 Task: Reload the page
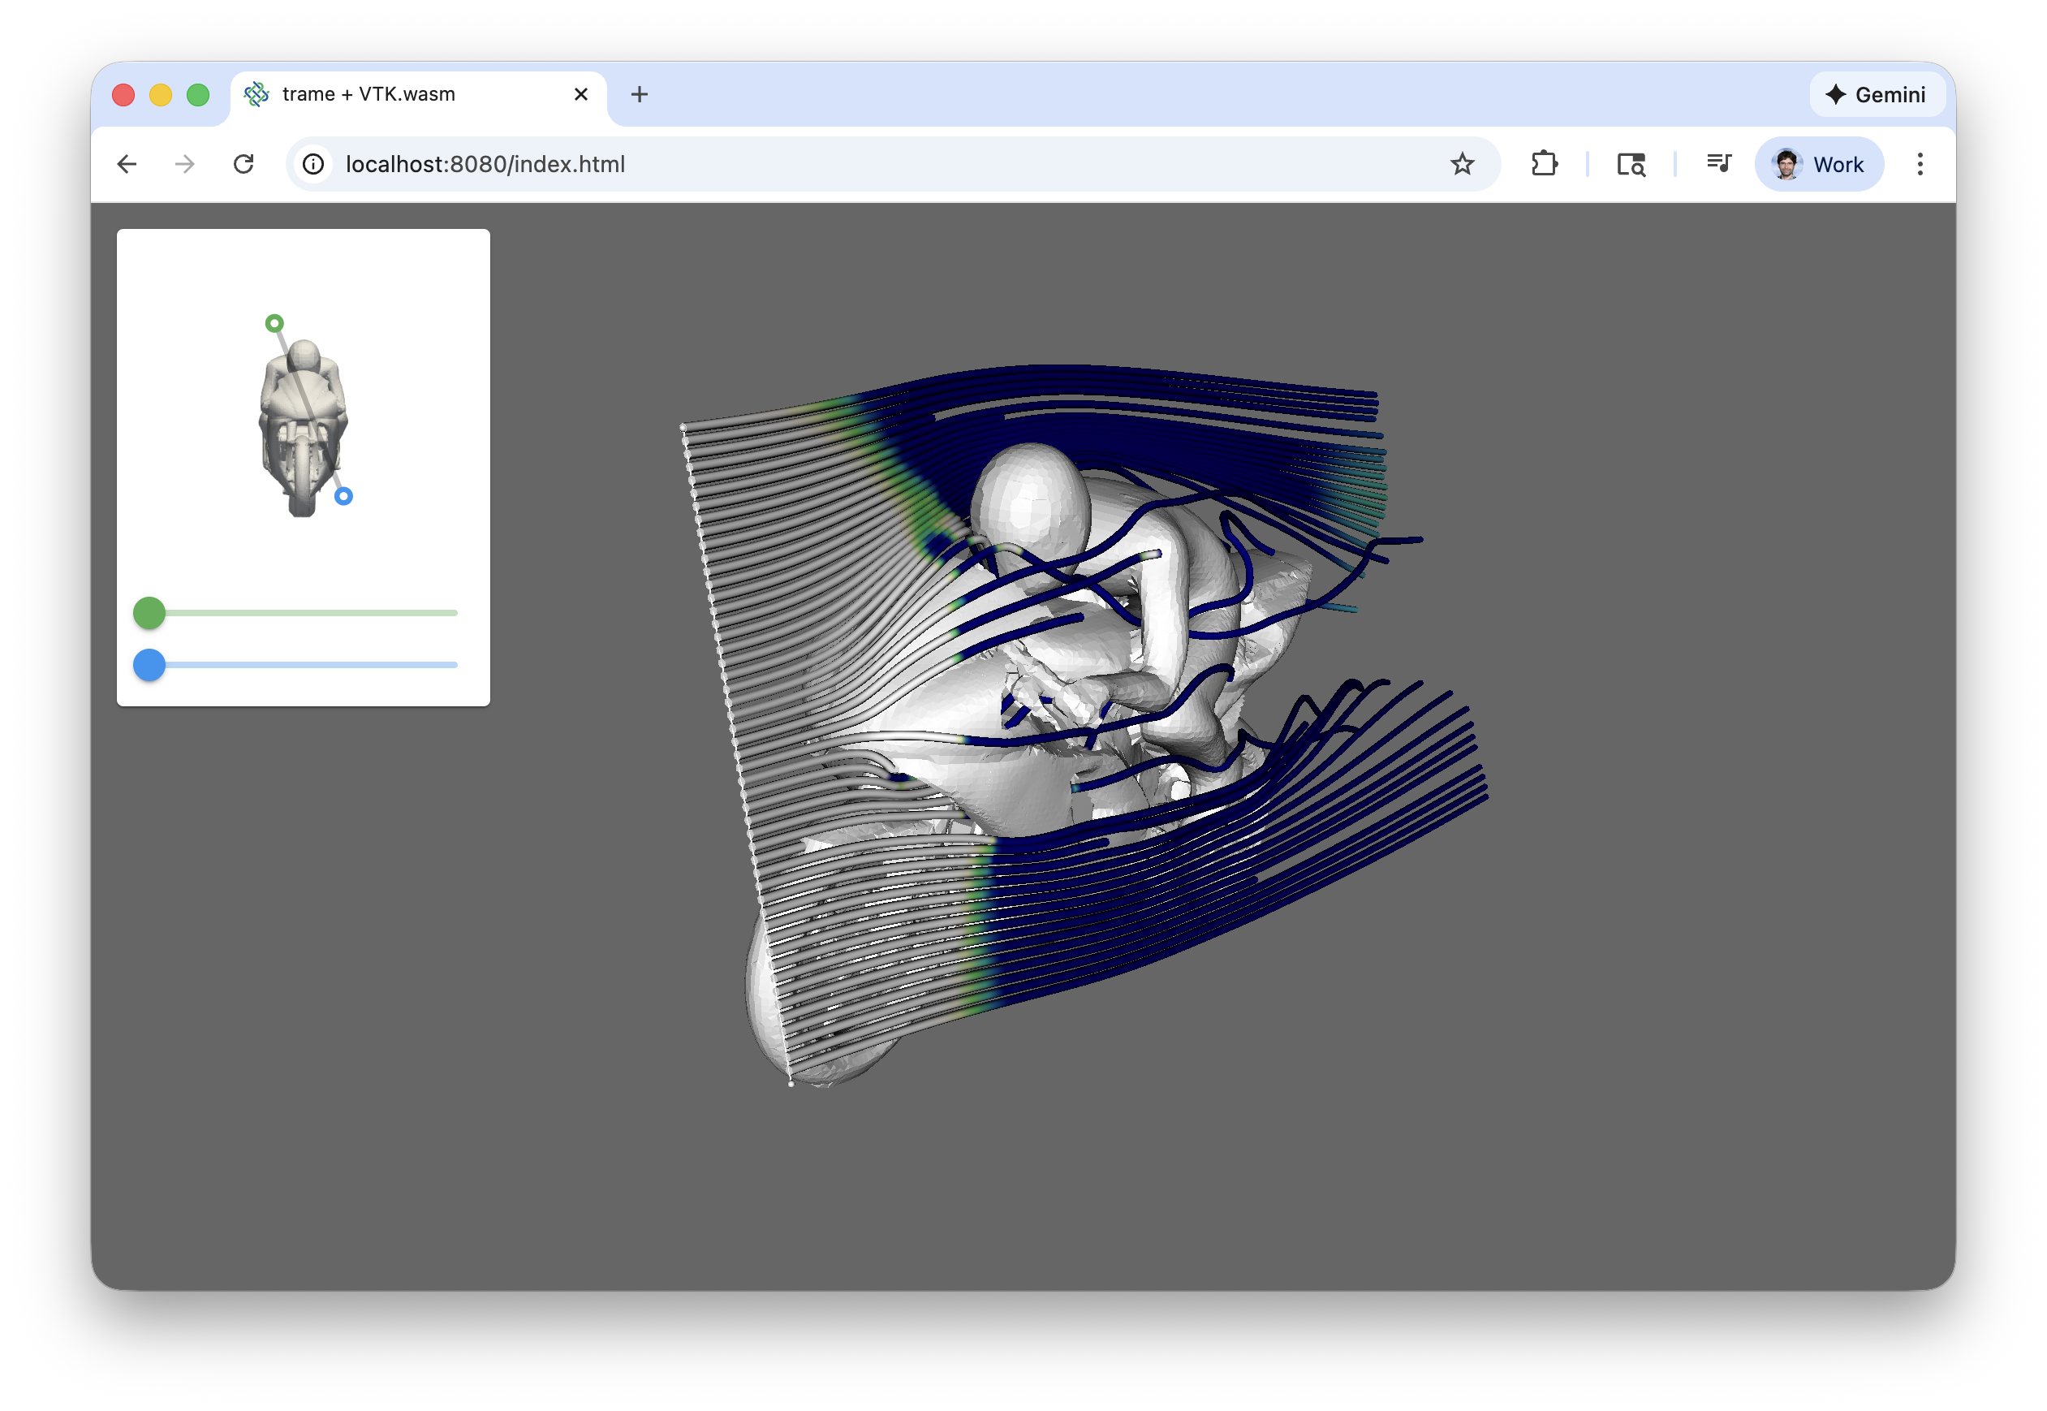pos(244,165)
